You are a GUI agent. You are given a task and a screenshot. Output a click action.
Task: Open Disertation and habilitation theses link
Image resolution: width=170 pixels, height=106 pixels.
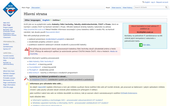pyautogui.click(x=10, y=34)
